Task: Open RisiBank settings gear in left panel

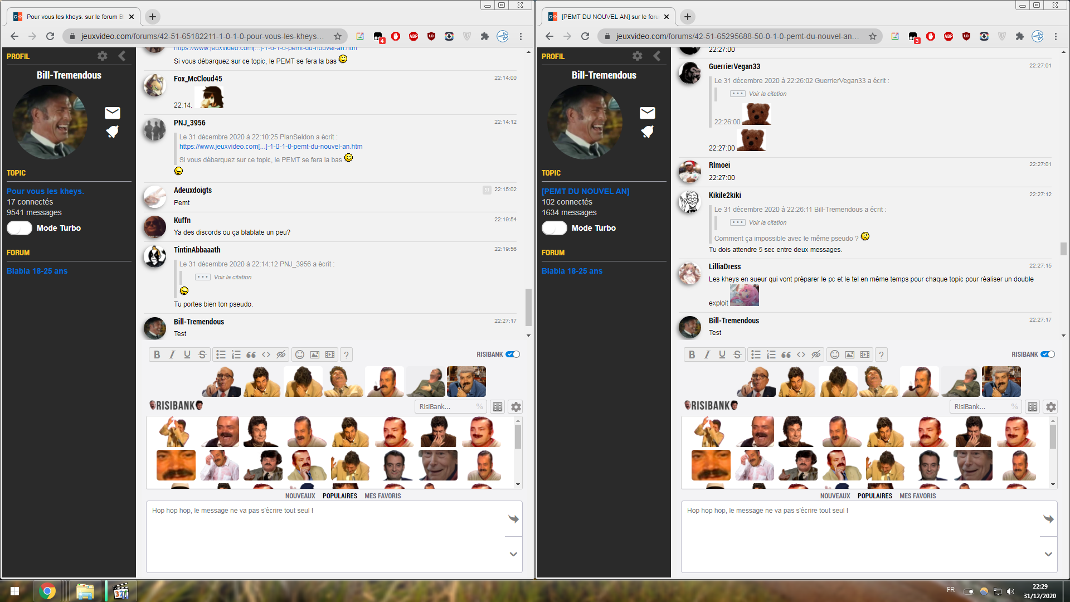Action: 516,407
